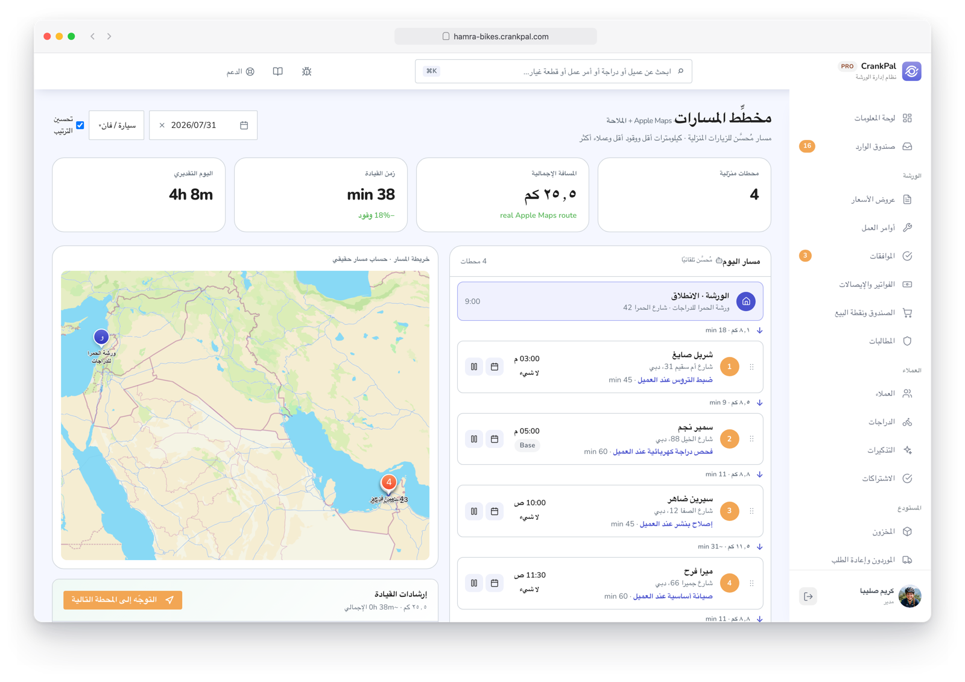Click the columns icon on سيرين ضاهر stop
The height and width of the screenshot is (682, 965).
[x=474, y=511]
